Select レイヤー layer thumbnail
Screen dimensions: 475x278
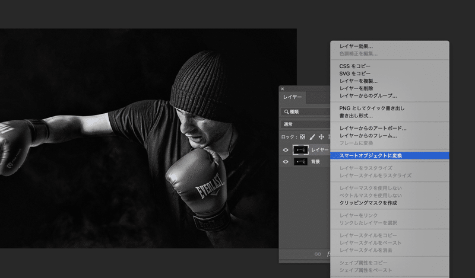point(300,150)
